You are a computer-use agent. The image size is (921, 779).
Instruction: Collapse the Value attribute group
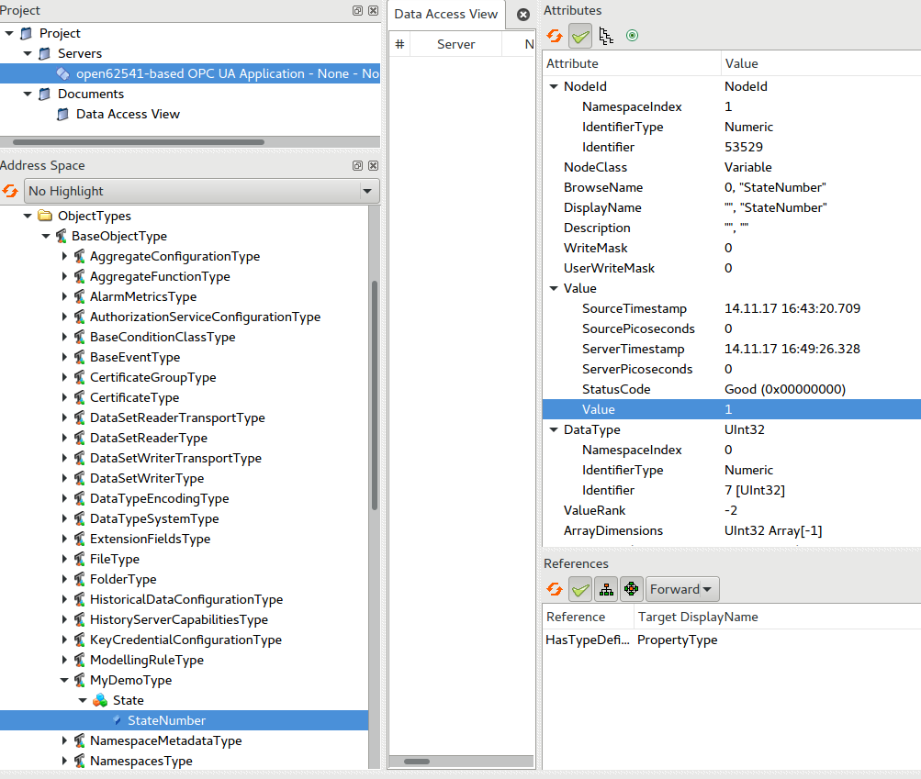[553, 288]
